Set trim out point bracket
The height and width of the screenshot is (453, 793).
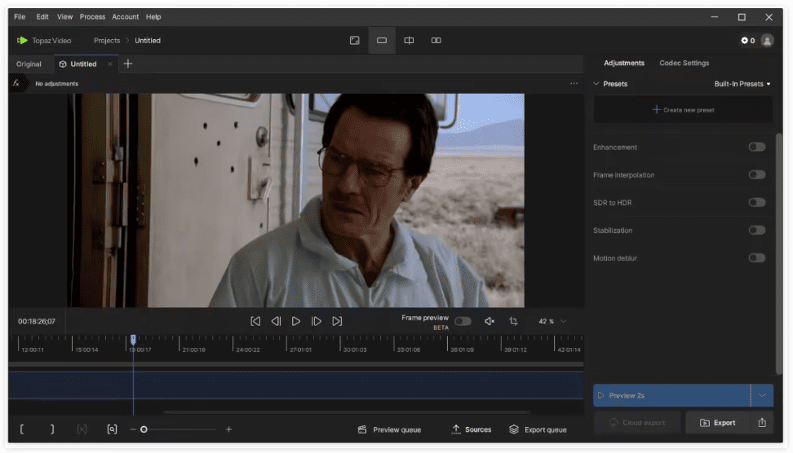[52, 429]
